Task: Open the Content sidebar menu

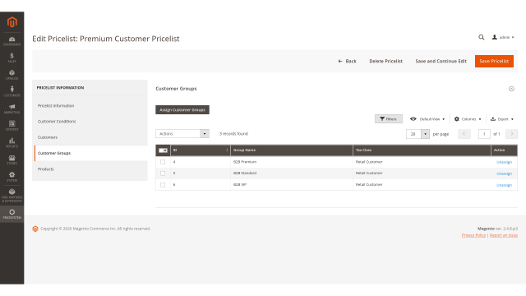Action: (12, 126)
